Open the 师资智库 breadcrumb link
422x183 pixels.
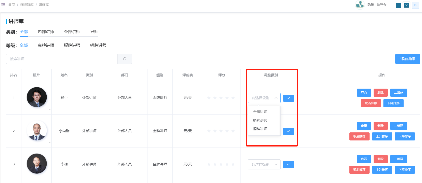27,5
